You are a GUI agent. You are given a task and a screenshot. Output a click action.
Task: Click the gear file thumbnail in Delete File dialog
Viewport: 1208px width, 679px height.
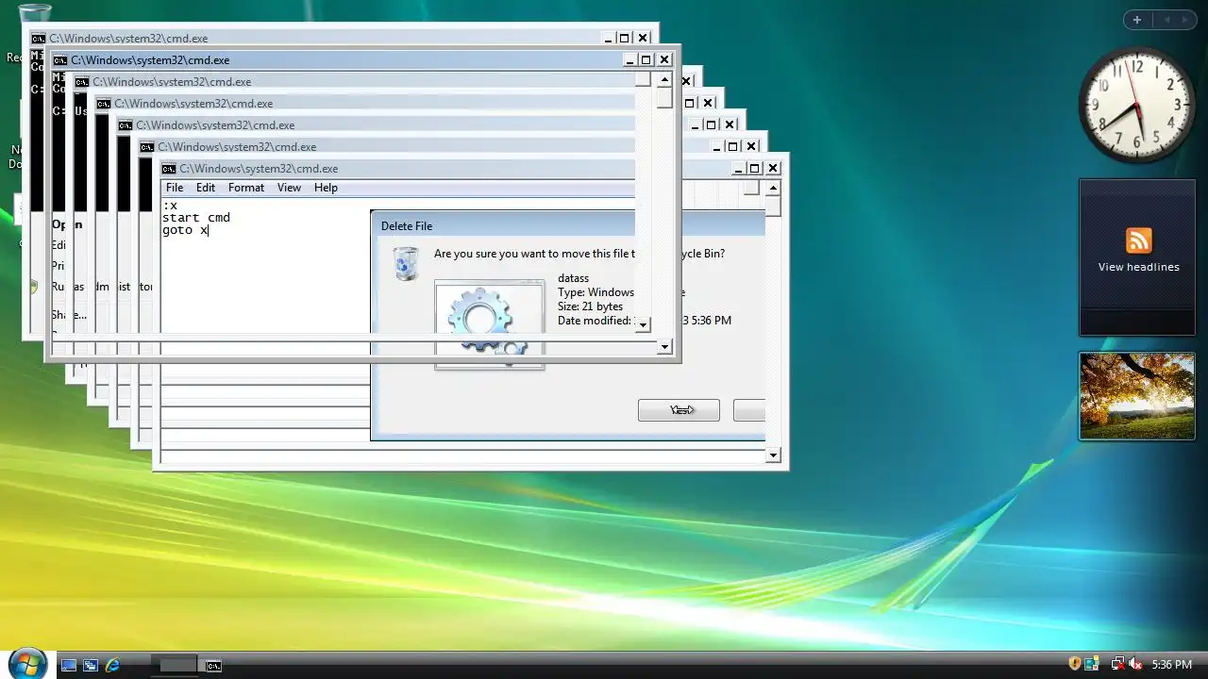[489, 323]
